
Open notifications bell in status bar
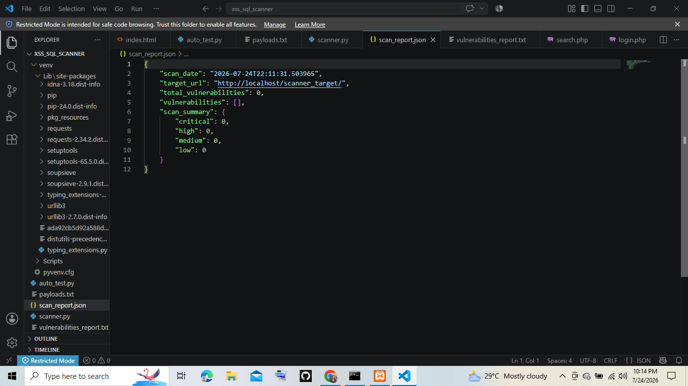pos(678,360)
